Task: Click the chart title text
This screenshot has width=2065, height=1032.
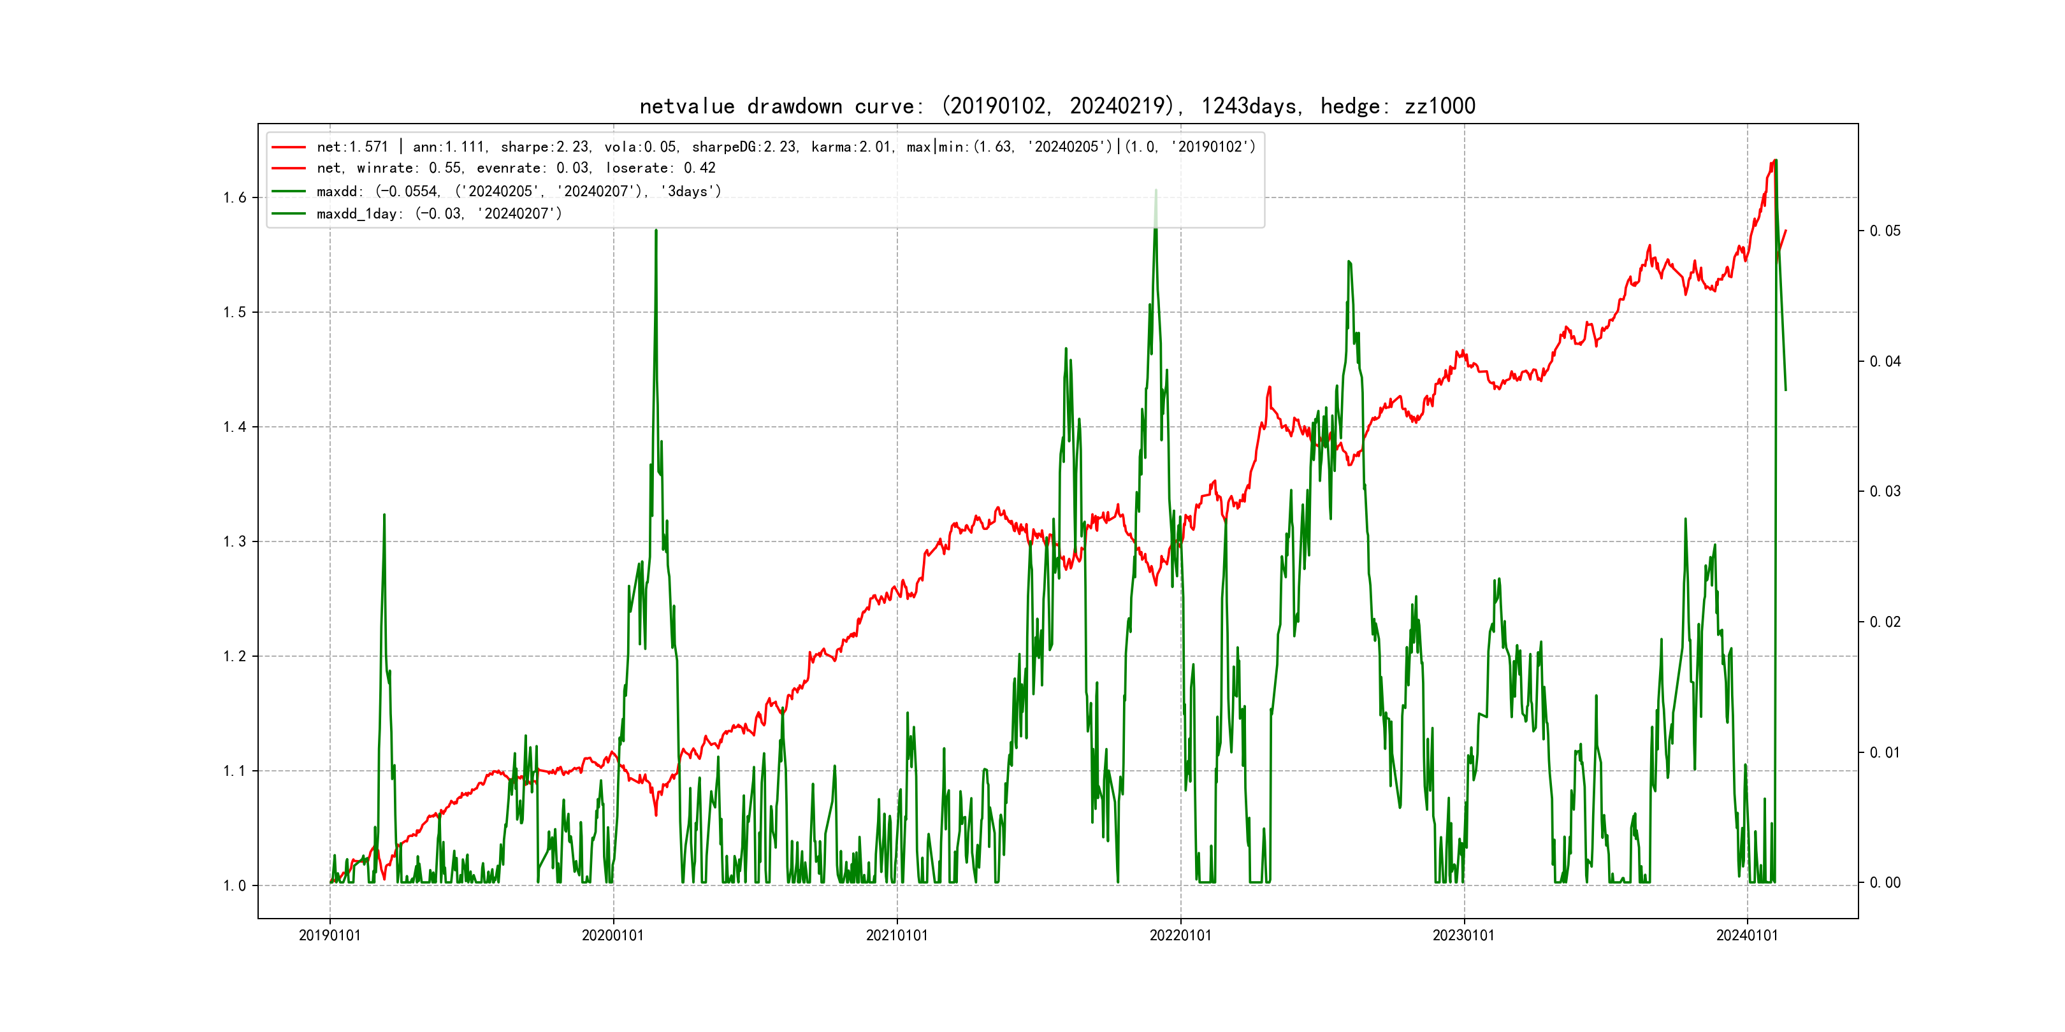Action: pos(1057,106)
